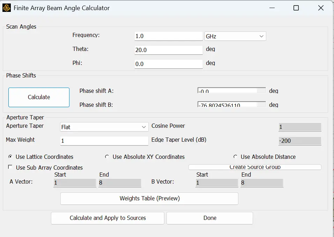Click into the Theta angle field
This screenshot has width=334, height=237.
point(169,50)
